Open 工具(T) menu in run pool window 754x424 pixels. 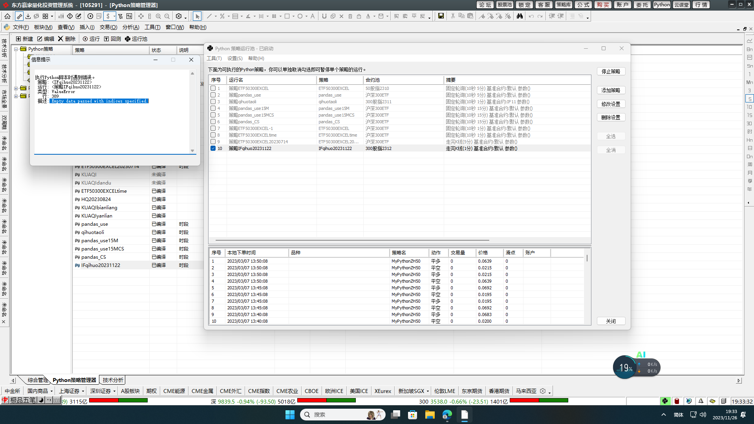pos(214,58)
